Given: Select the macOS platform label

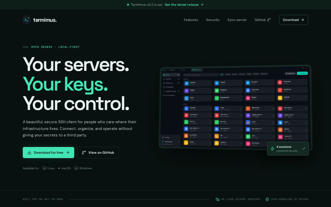Looking at the screenshot, I should point(66,168).
